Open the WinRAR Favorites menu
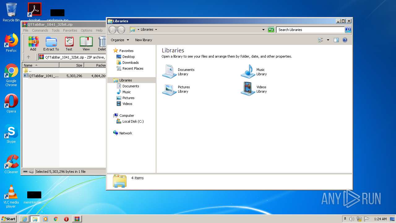Viewport: 396px width, 223px height. (70, 30)
